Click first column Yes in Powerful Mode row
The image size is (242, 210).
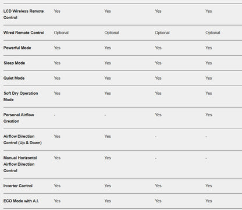(57, 48)
